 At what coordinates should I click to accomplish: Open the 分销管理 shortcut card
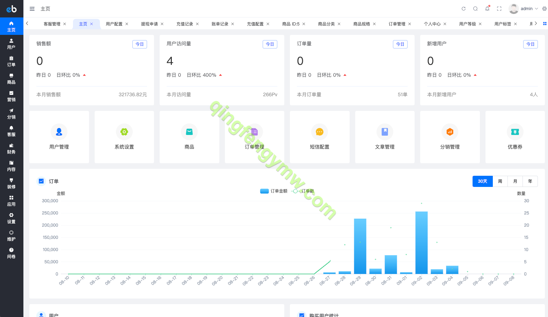click(450, 137)
